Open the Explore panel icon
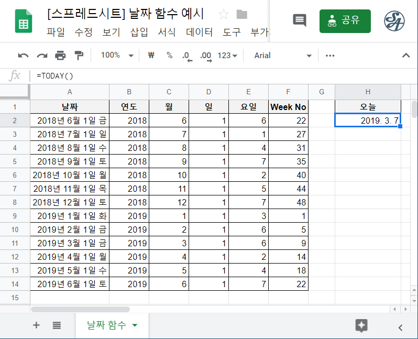This screenshot has height=339, width=418. (x=361, y=325)
